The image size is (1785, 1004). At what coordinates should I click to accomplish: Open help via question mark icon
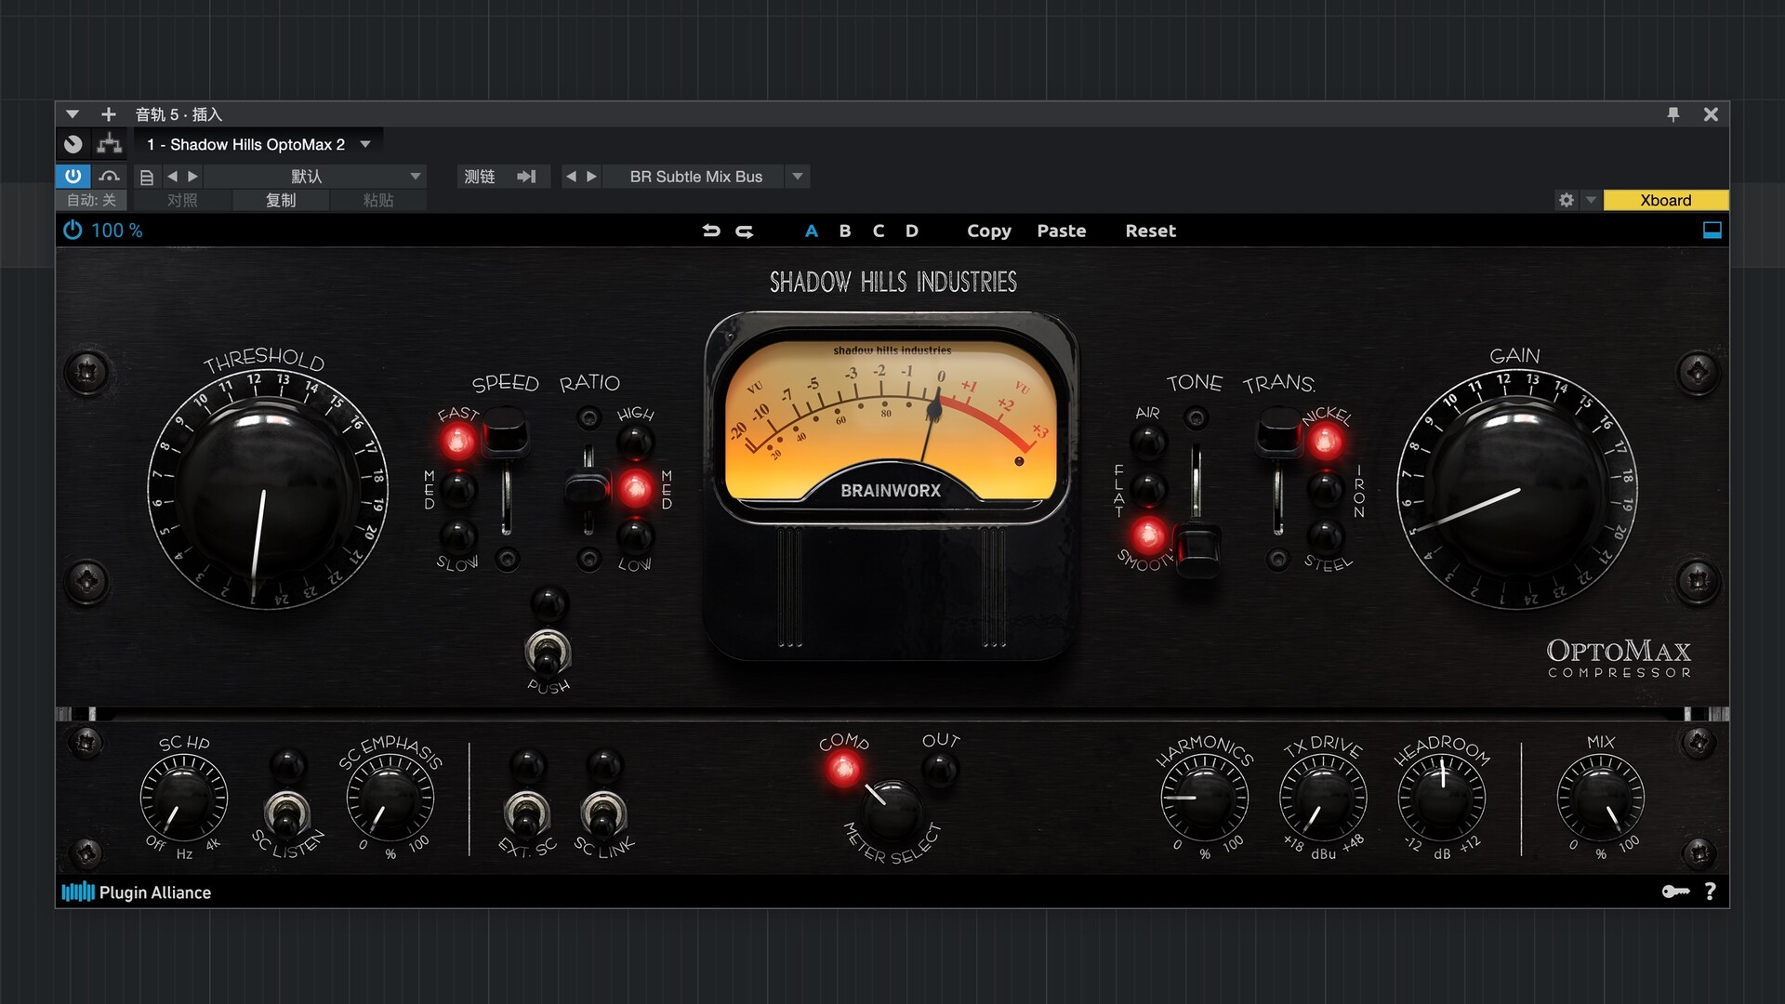pyautogui.click(x=1711, y=892)
